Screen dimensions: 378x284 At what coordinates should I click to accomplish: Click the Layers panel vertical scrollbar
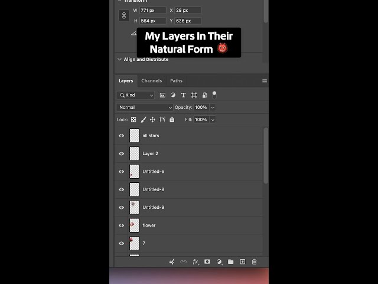click(266, 156)
